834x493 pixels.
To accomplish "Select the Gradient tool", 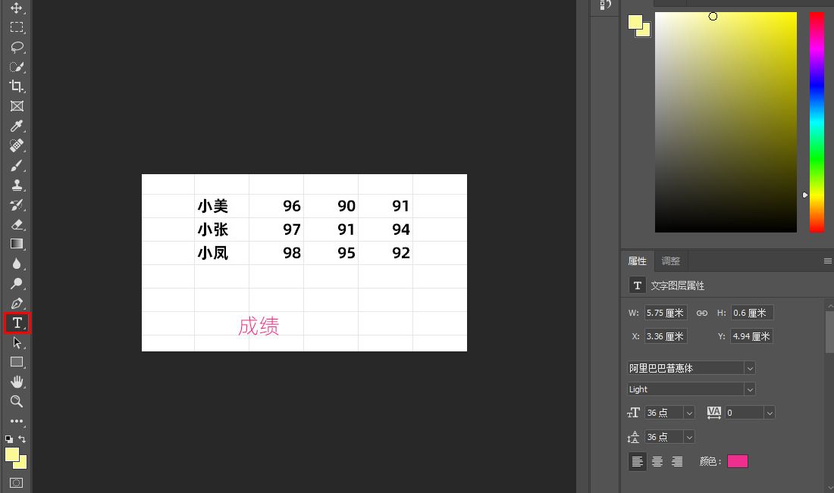I will coord(17,244).
